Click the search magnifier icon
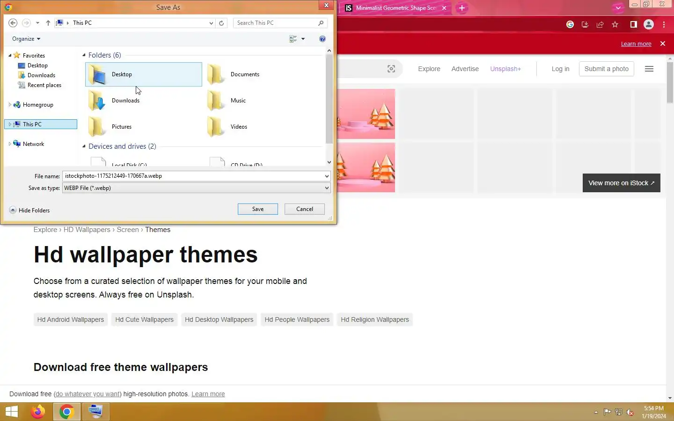The image size is (674, 421). tap(321, 23)
